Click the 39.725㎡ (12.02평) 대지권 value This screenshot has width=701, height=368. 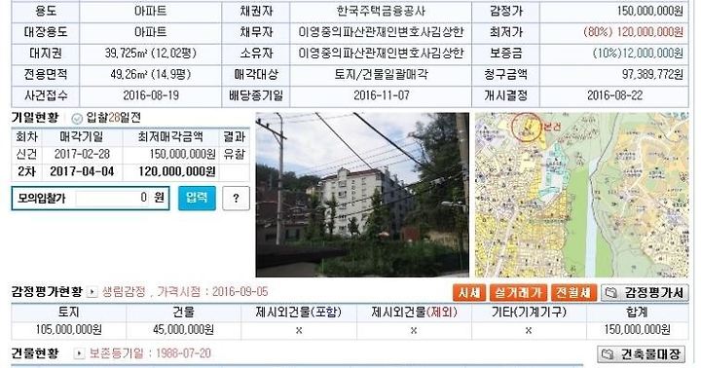[151, 54]
